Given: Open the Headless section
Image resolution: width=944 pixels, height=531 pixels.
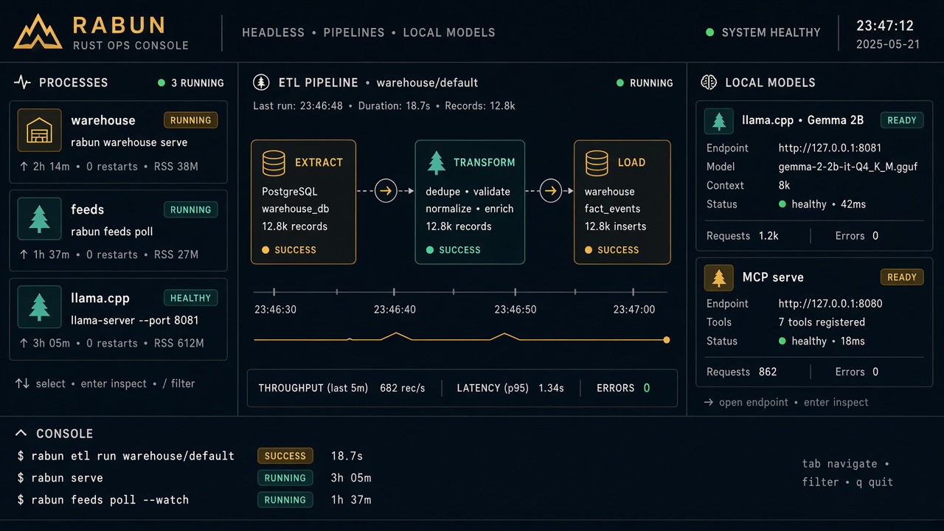Looking at the screenshot, I should 273,32.
